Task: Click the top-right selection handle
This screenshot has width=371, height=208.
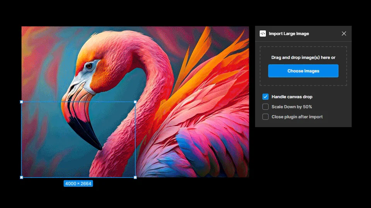Action: pos(135,102)
